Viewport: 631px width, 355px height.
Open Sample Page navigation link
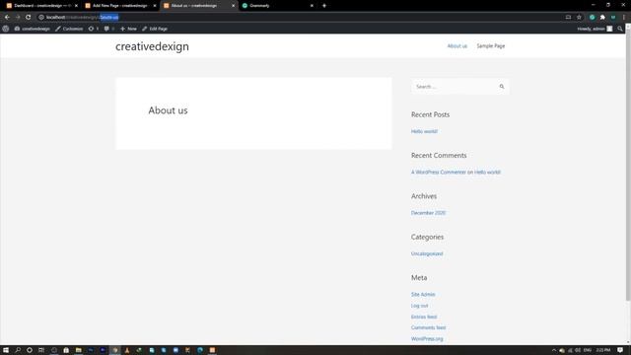pyautogui.click(x=491, y=46)
